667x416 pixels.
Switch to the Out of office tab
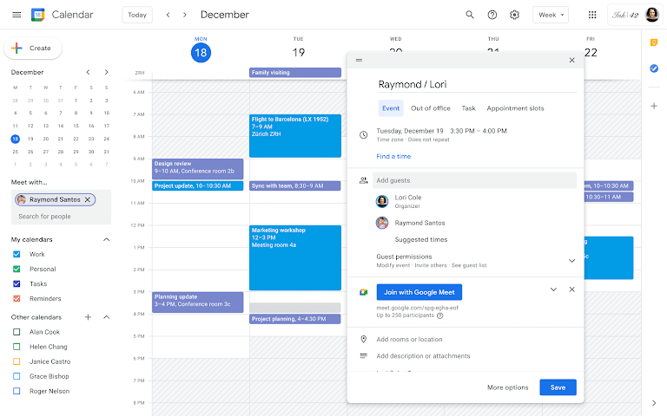click(430, 108)
